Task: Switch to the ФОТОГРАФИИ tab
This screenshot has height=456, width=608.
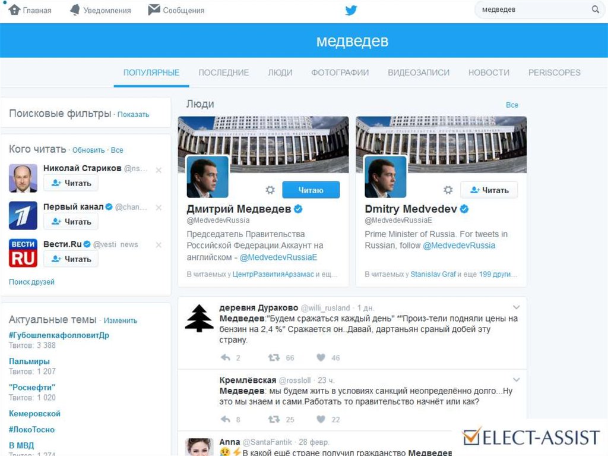Action: tap(340, 73)
